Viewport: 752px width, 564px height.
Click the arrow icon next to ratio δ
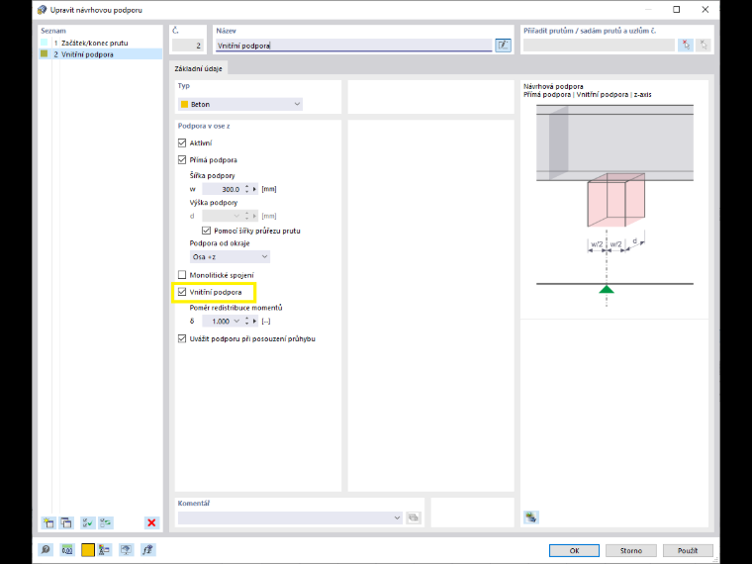click(254, 321)
